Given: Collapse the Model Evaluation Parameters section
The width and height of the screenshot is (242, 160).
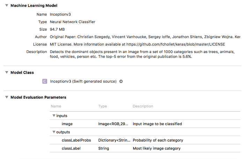Looking at the screenshot, I should pos(7,97).
